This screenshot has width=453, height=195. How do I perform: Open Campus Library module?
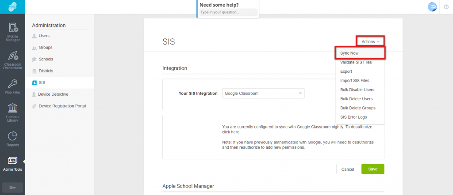12,112
